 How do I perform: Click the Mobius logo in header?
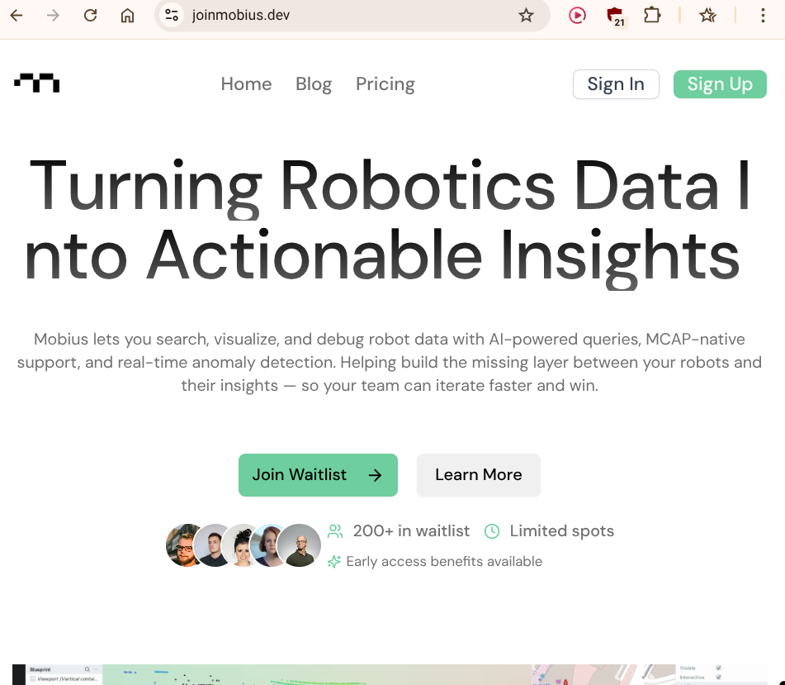(x=37, y=83)
